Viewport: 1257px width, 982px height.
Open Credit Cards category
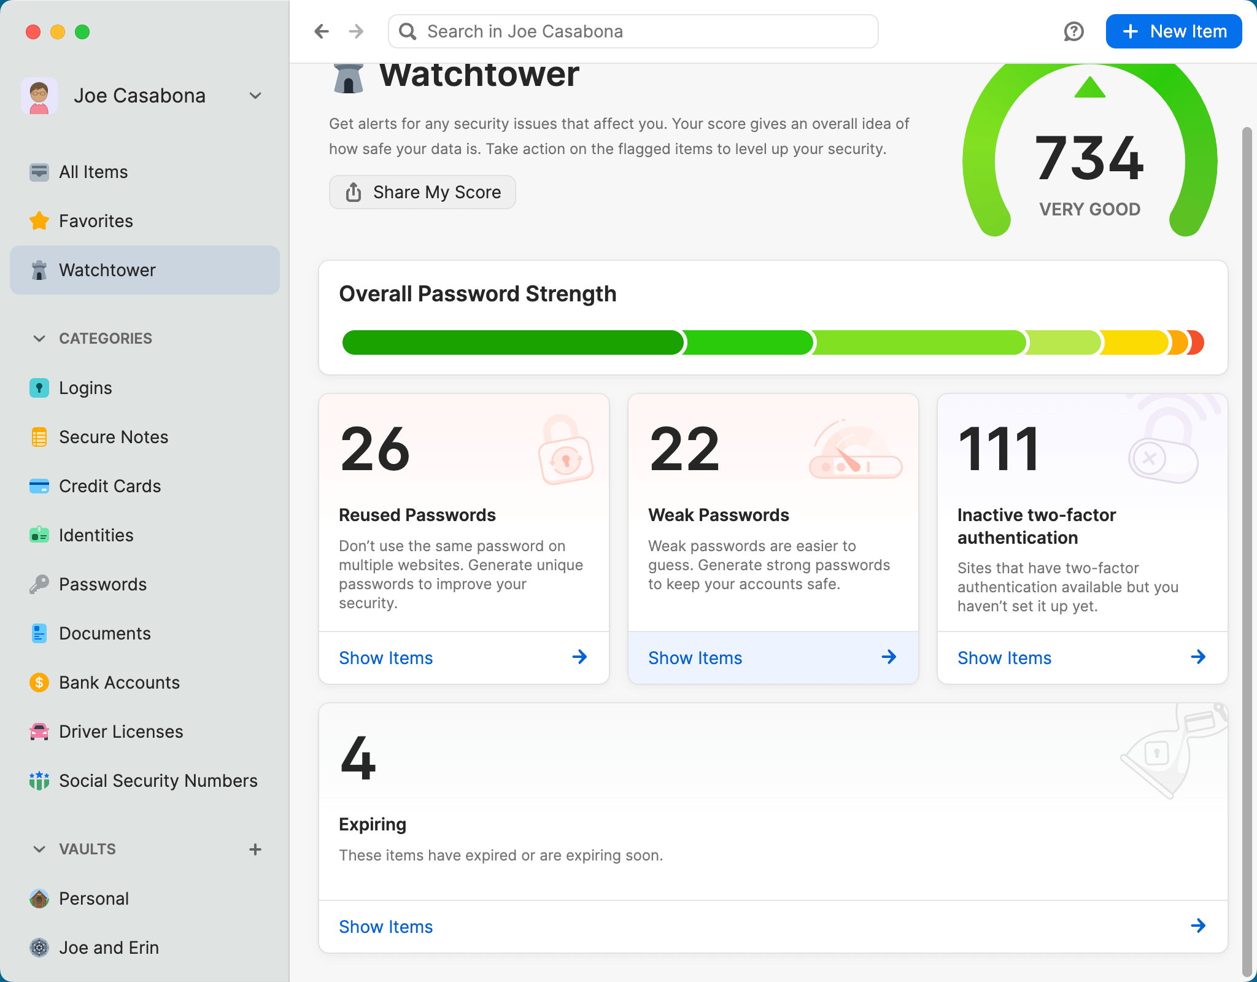pyautogui.click(x=109, y=486)
